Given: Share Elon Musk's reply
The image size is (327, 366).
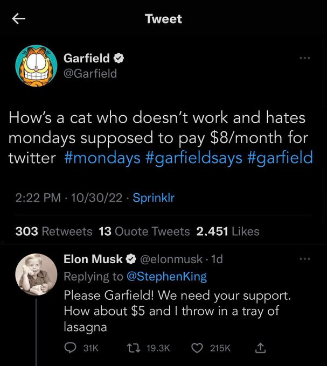Looking at the screenshot, I should point(260,348).
